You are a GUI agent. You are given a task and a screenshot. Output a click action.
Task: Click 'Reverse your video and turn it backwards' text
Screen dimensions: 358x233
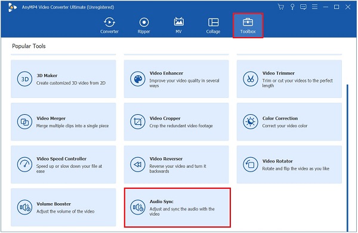[178, 168]
